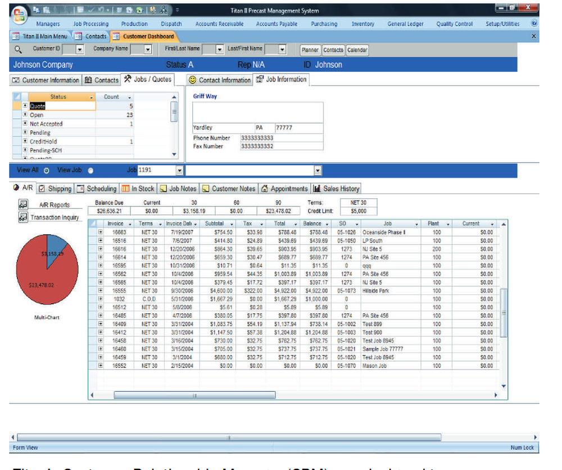Open the Last/First Name dropdown
The image size is (562, 470).
pyautogui.click(x=283, y=49)
